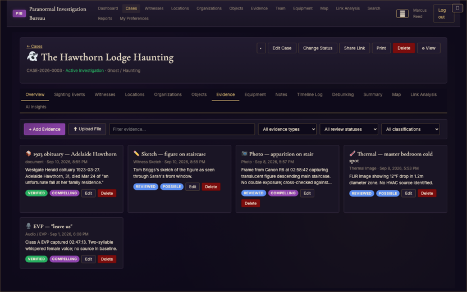The height and width of the screenshot is (292, 467).
Task: Delete the Photo apparition on stair evidence
Action: pyautogui.click(x=250, y=203)
